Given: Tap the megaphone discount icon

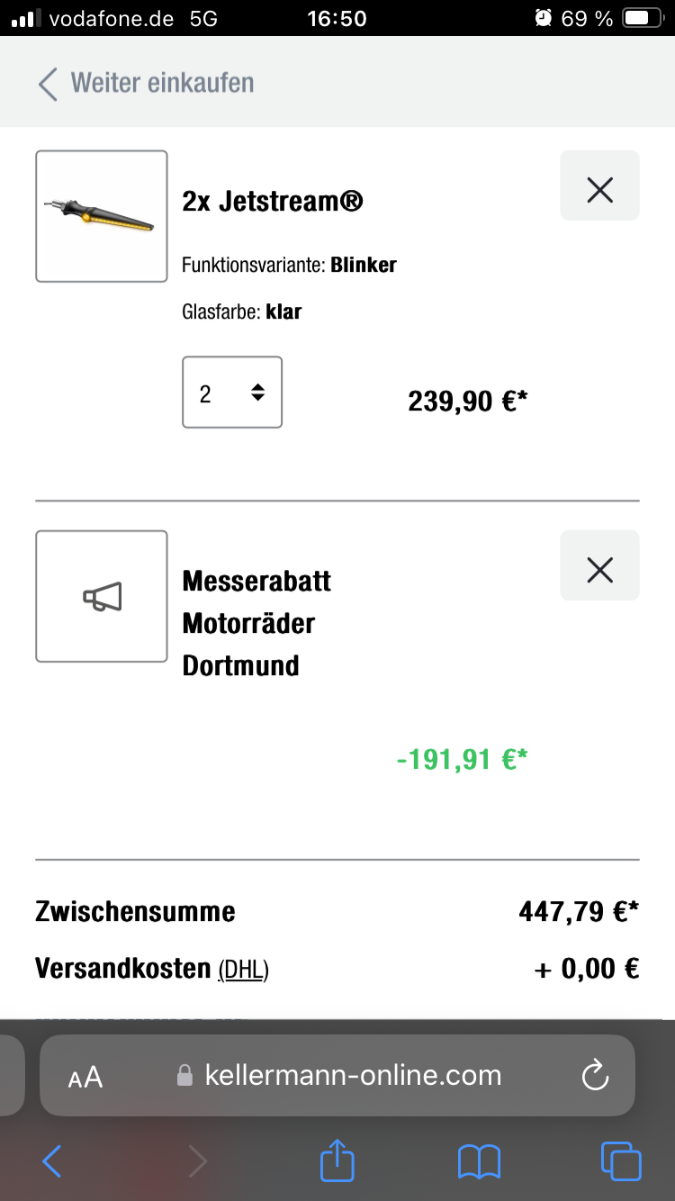Looking at the screenshot, I should click(102, 596).
